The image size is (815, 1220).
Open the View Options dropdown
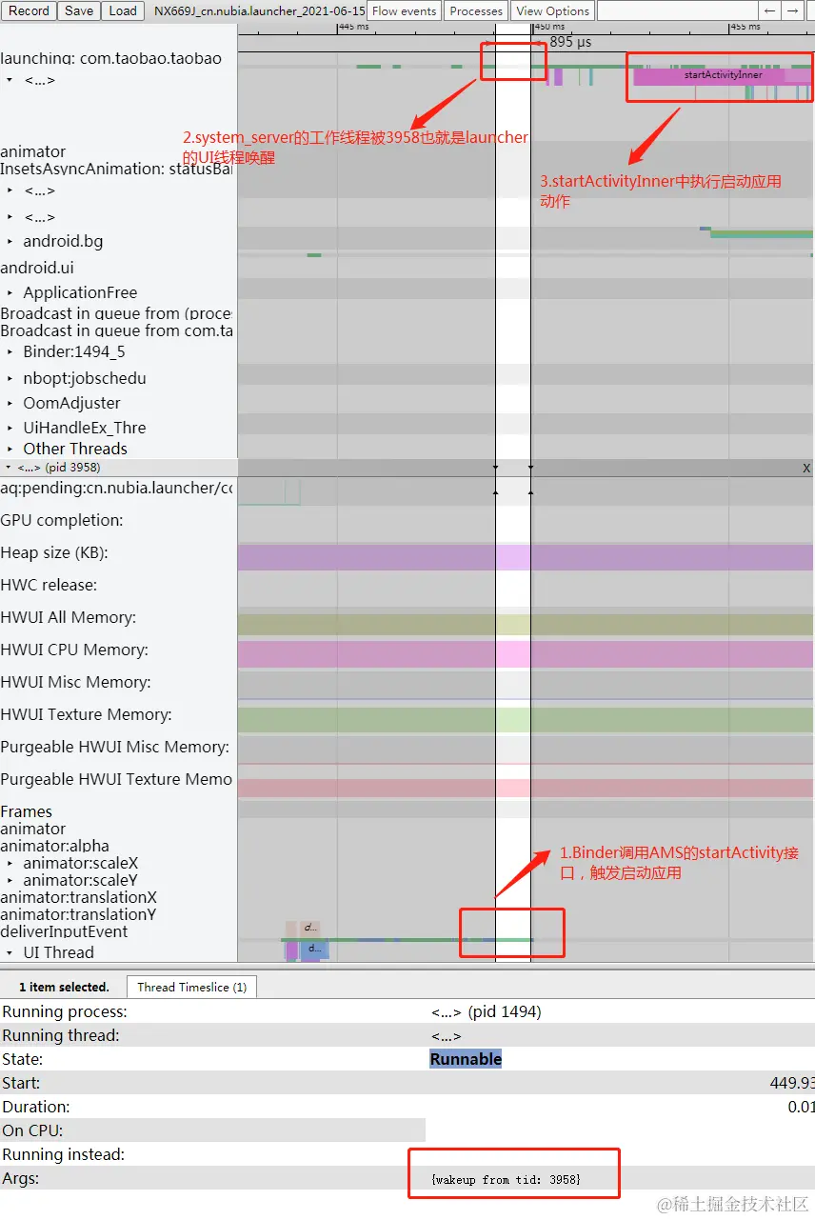[552, 10]
